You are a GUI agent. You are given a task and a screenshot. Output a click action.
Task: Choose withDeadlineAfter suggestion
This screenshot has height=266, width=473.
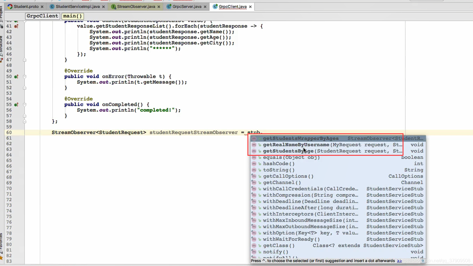(338, 208)
